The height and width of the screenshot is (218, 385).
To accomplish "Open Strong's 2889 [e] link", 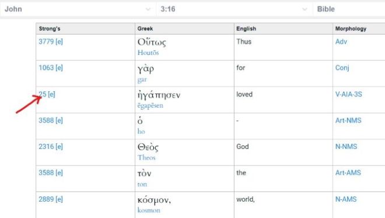I will (51, 199).
